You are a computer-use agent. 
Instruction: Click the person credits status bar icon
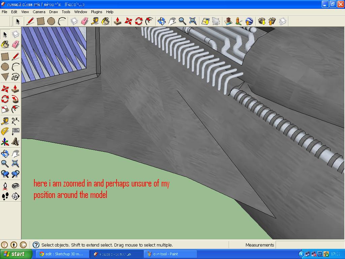tap(13, 245)
